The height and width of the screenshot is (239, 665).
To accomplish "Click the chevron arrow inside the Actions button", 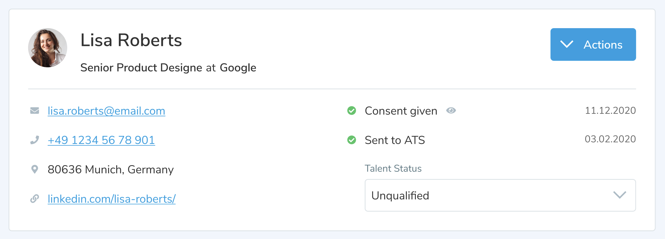I will coord(567,45).
